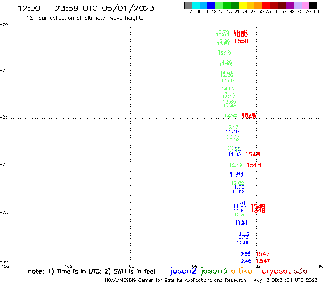Click wave height value 13.69

227,80
